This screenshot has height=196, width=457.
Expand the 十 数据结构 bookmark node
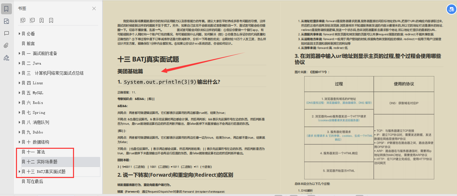point(19,142)
